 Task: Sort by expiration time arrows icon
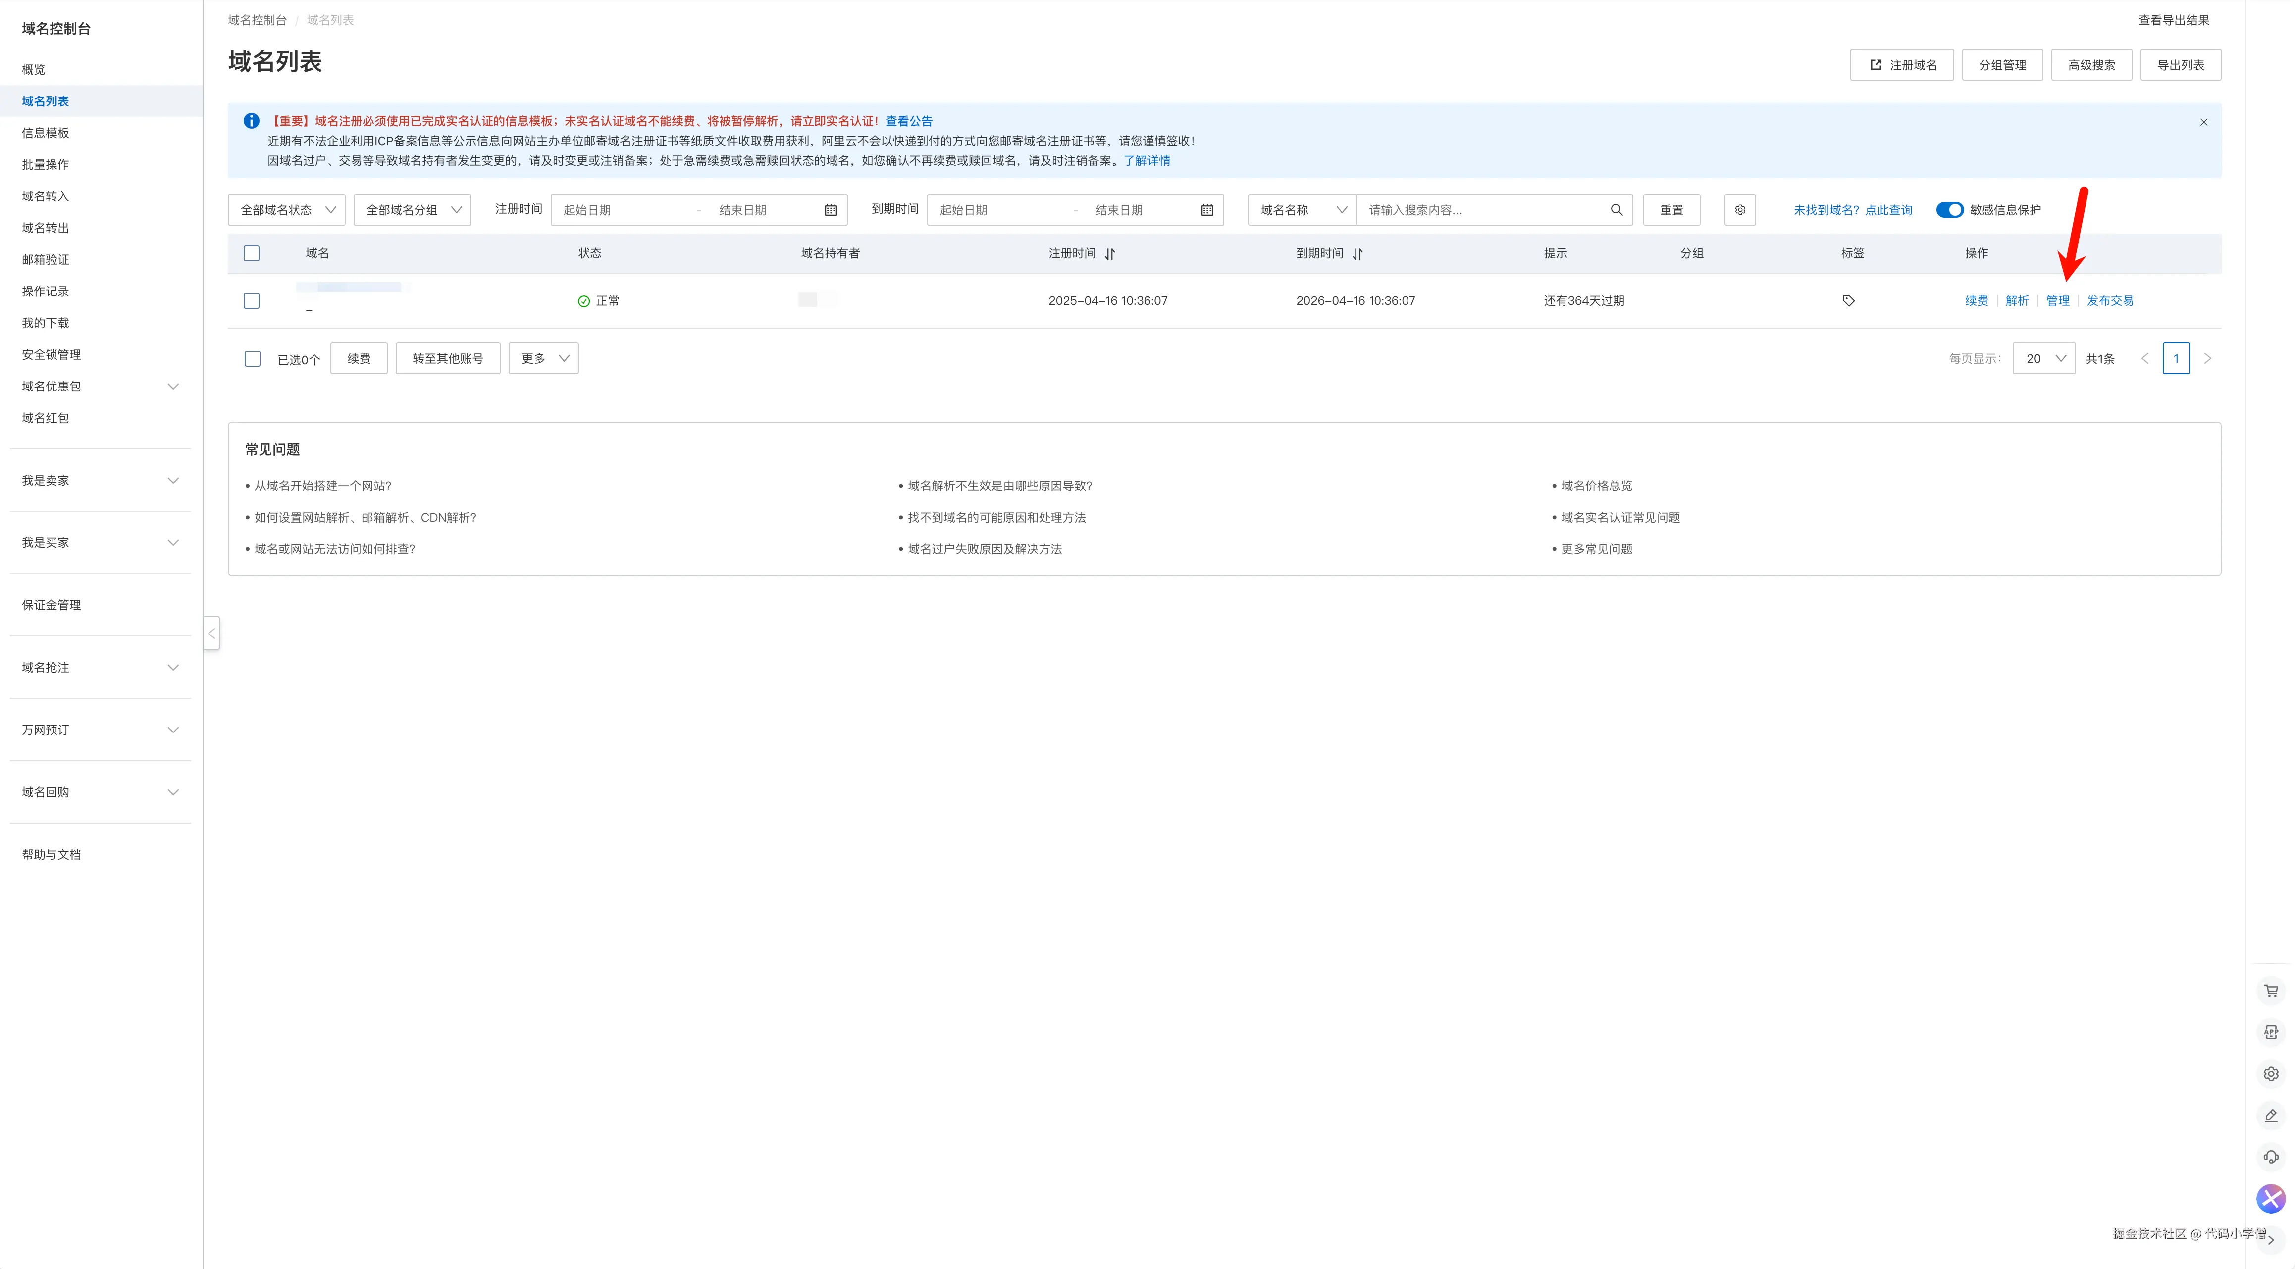pos(1358,254)
